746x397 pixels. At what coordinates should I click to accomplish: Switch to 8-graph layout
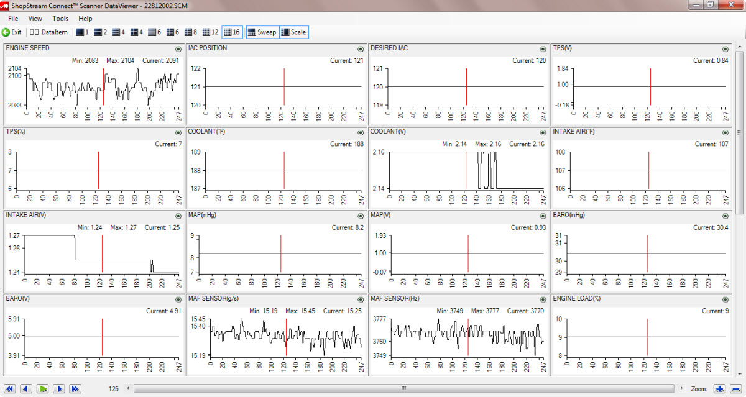(191, 32)
